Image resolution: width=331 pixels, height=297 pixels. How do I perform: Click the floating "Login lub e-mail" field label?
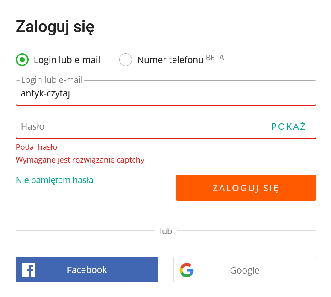tap(52, 80)
